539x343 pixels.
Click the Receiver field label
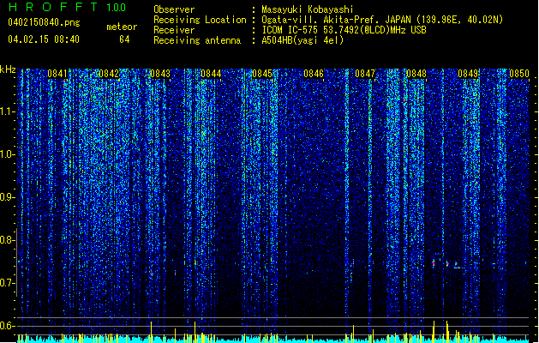pos(174,30)
